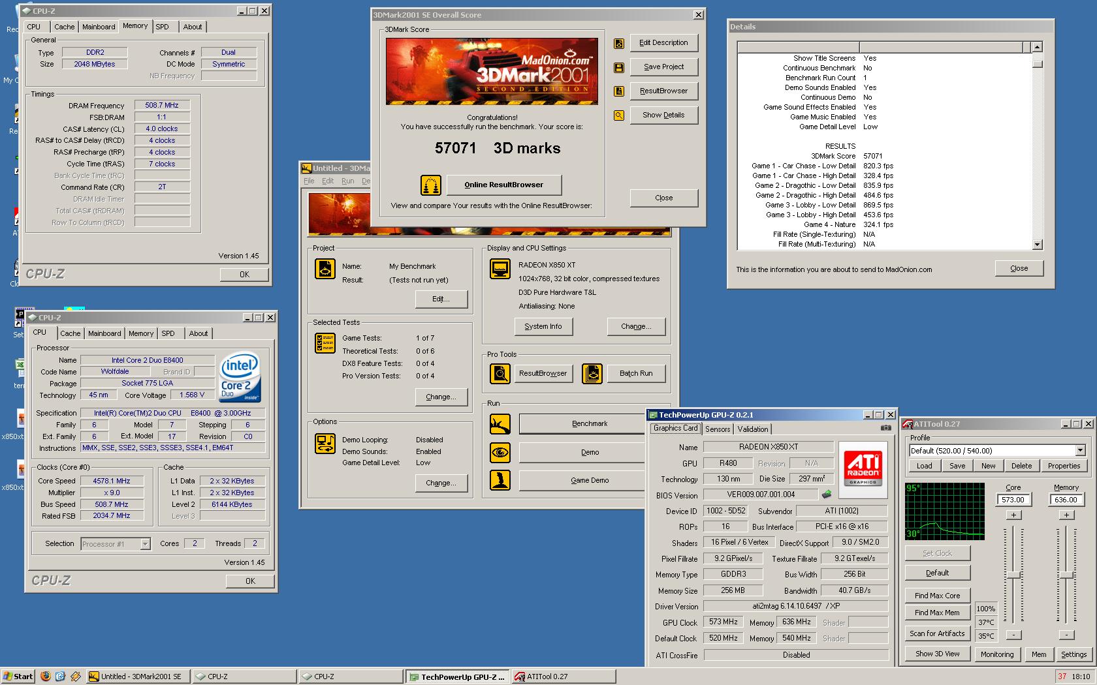Open the Edit menu in 3DMark2001 window
The image size is (1097, 685).
(x=328, y=181)
